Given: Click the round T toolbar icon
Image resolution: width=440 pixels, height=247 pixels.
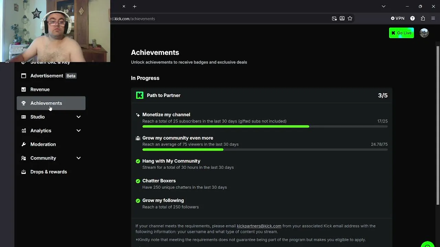Looking at the screenshot, I should click(x=412, y=19).
